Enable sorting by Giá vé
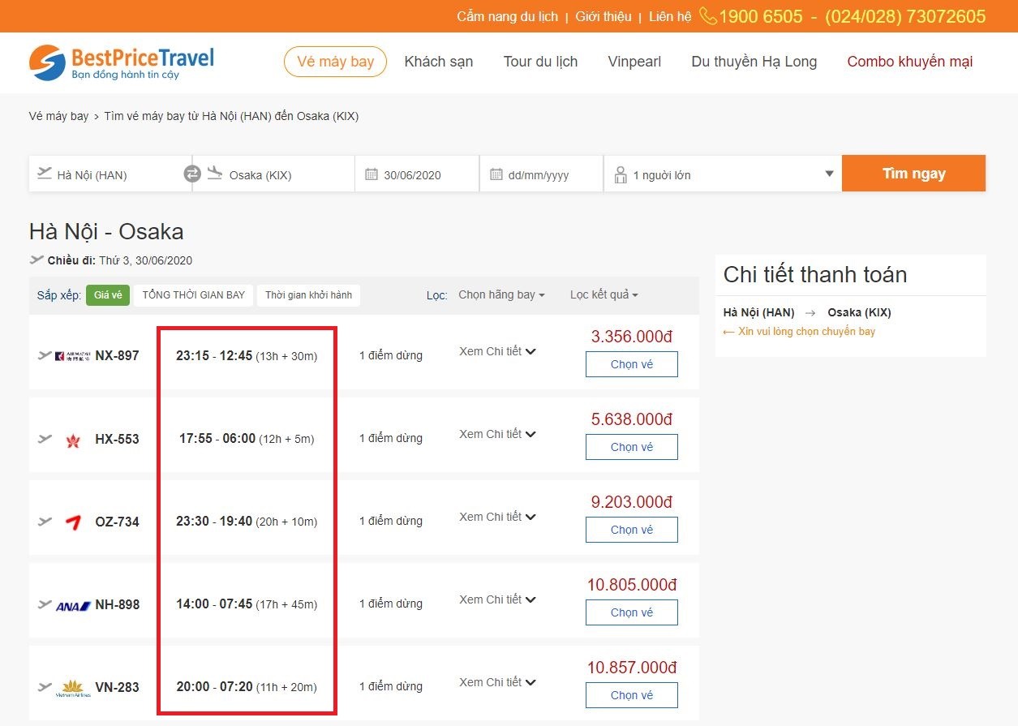Image resolution: width=1018 pixels, height=726 pixels. click(108, 295)
